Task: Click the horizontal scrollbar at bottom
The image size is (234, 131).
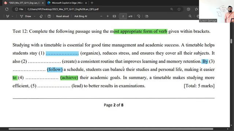Action: coord(111,129)
